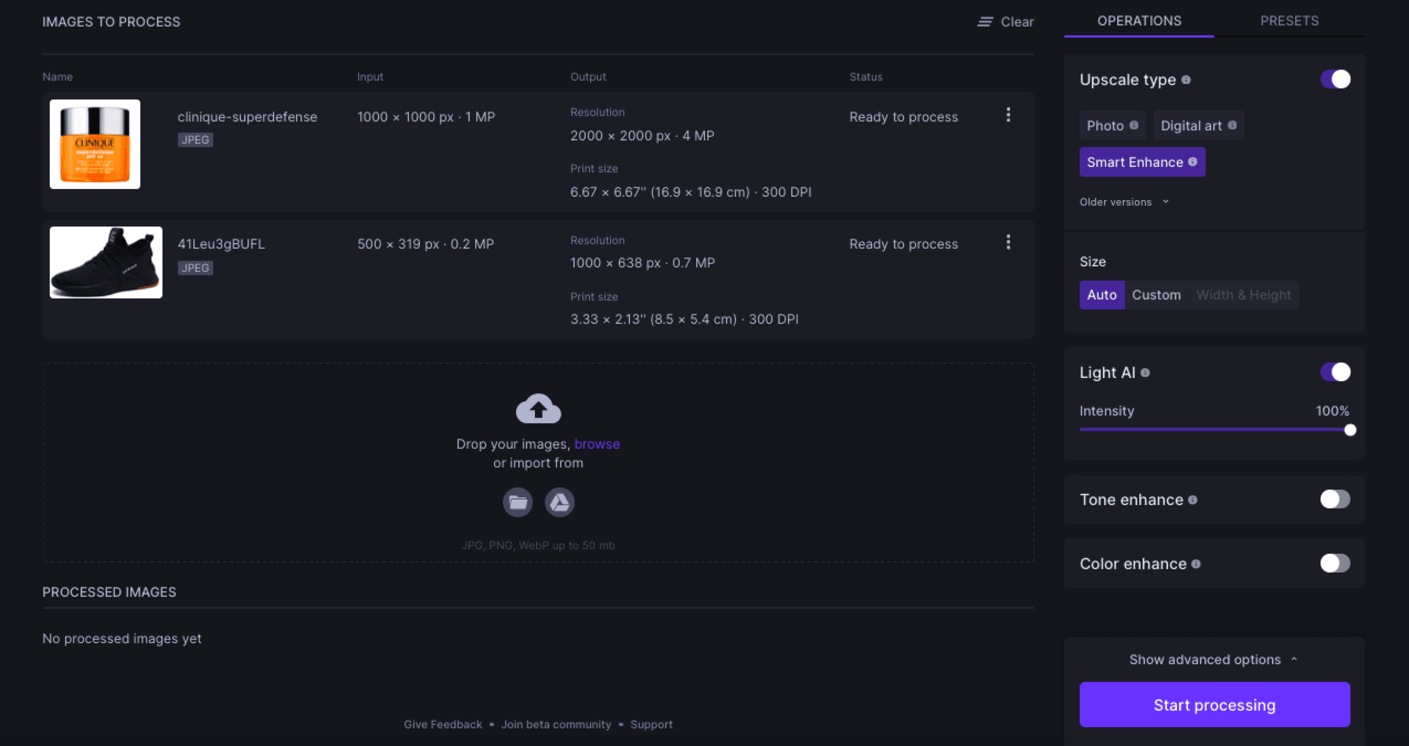Image resolution: width=1409 pixels, height=746 pixels.
Task: Import images from local folder
Action: 517,502
